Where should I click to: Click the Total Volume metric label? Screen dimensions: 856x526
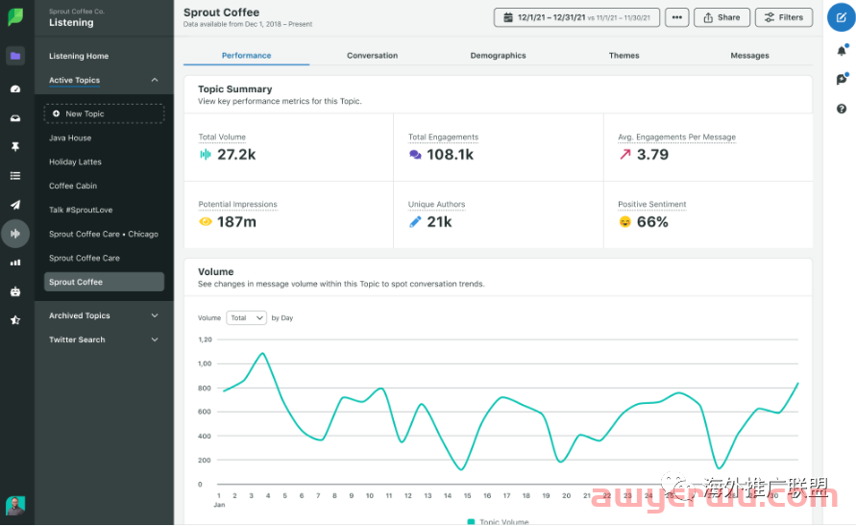(x=222, y=138)
